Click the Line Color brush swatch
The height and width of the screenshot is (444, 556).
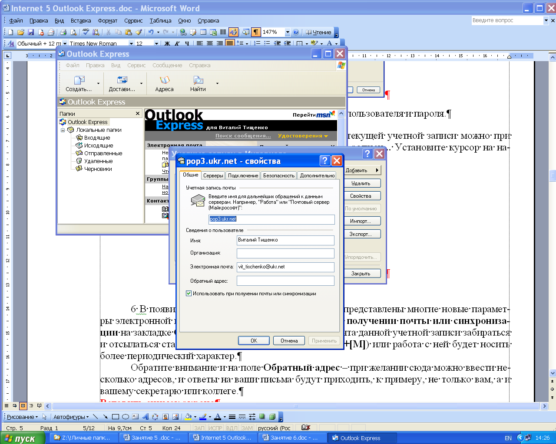203,417
